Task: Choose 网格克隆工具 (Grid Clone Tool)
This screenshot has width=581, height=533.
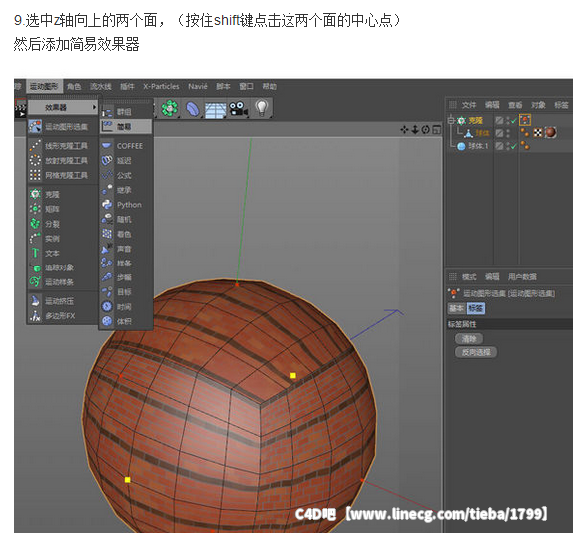Action: (x=62, y=175)
